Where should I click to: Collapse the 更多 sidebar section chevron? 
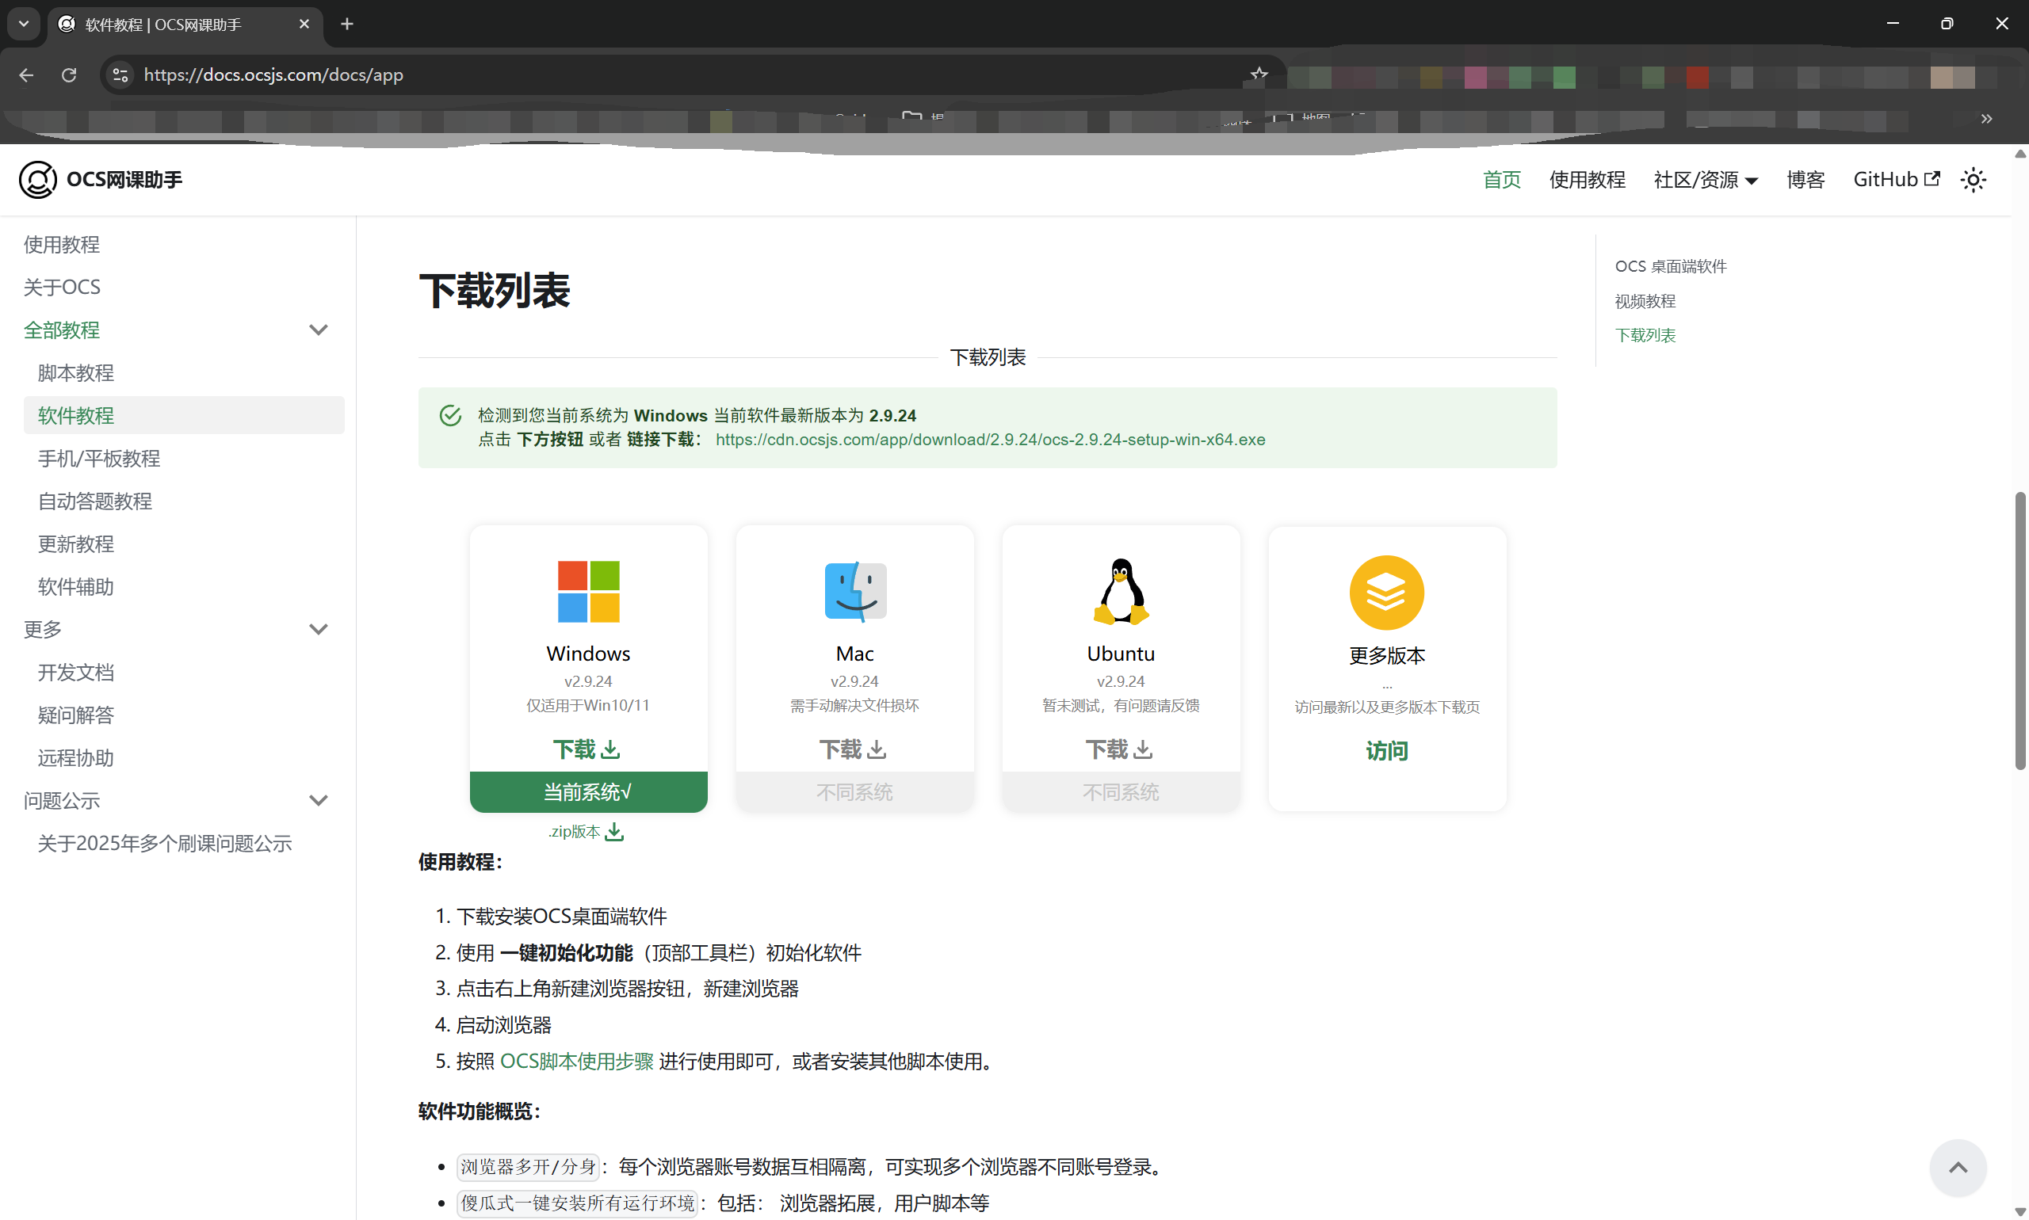(x=319, y=629)
